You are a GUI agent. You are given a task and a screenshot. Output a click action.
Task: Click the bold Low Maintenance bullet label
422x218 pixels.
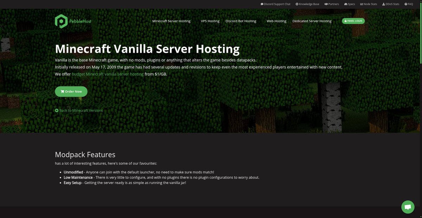[78, 178]
